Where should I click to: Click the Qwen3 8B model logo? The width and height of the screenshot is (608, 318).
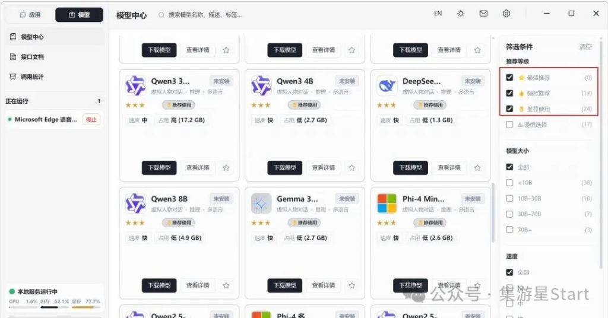tap(136, 203)
